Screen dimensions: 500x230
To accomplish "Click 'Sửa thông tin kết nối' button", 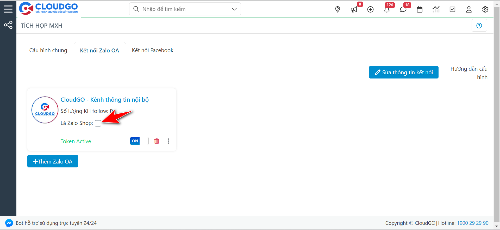I will coord(404,72).
